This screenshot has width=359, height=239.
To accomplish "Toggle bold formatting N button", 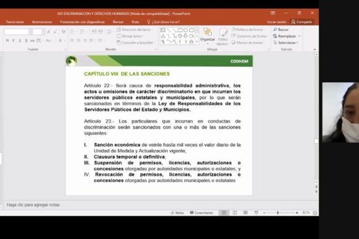I will 7,40.
